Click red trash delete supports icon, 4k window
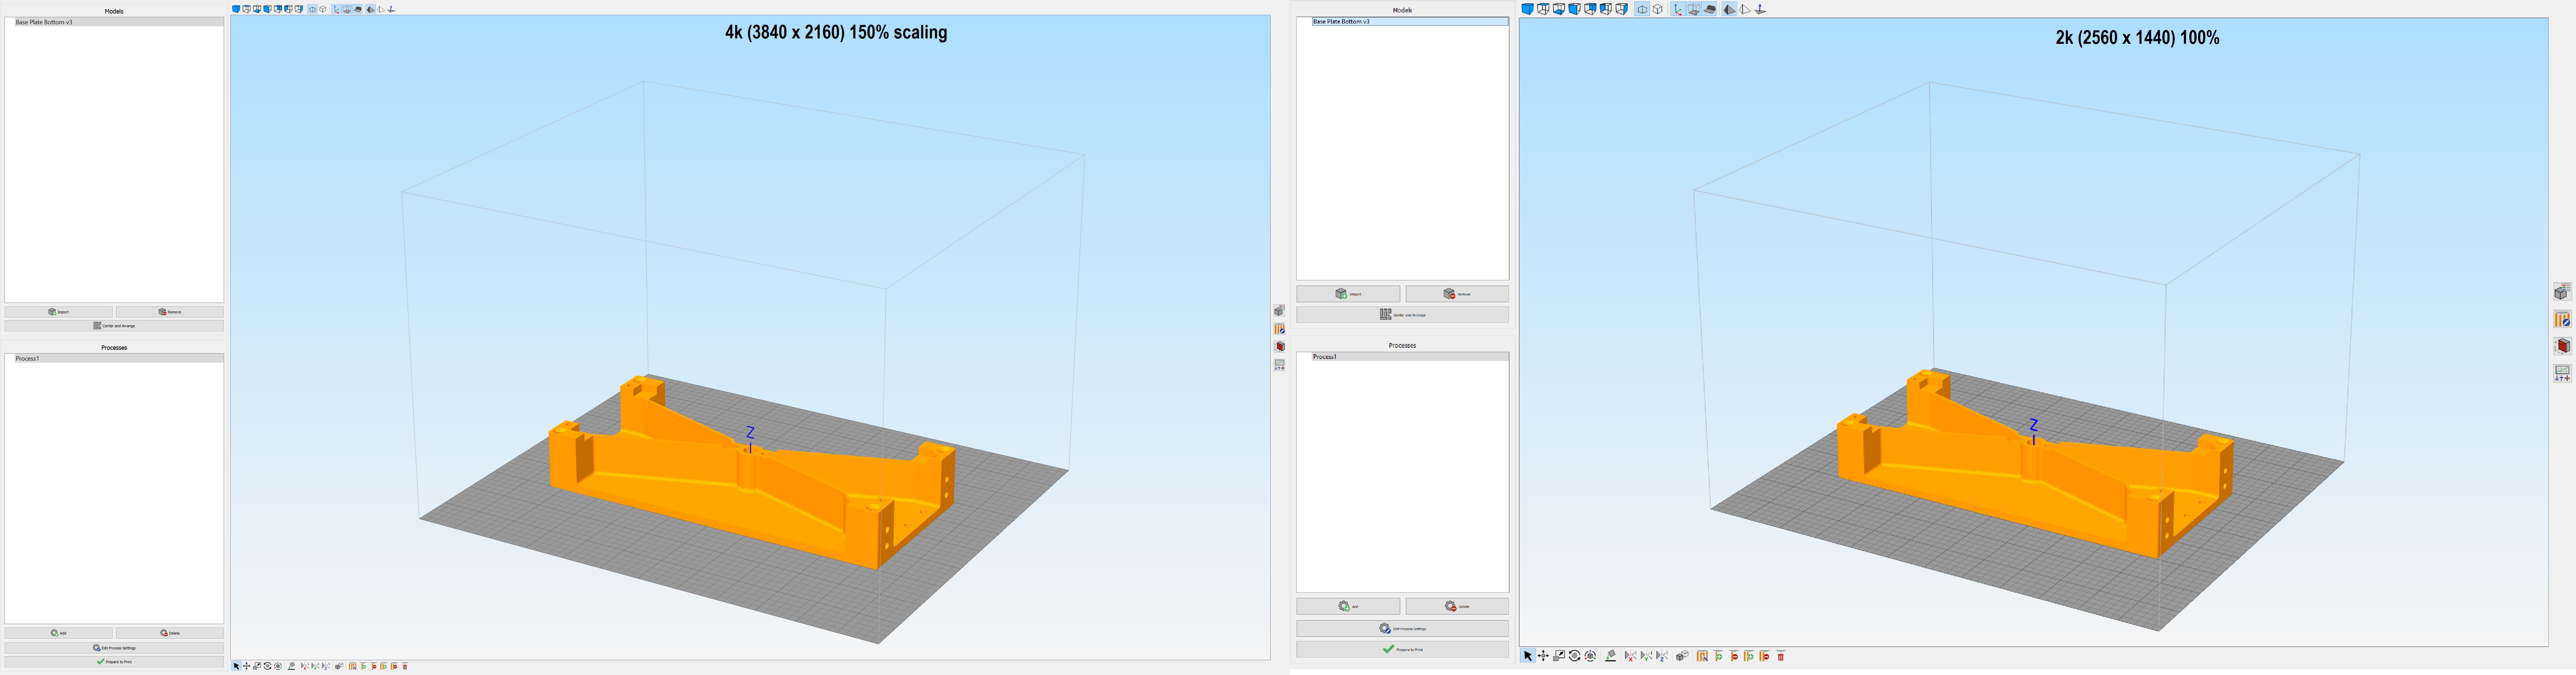2576x675 pixels. [x=405, y=666]
